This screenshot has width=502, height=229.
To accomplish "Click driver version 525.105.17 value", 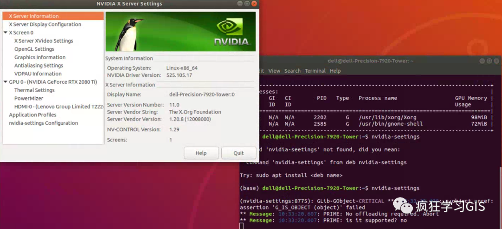I will pos(179,75).
